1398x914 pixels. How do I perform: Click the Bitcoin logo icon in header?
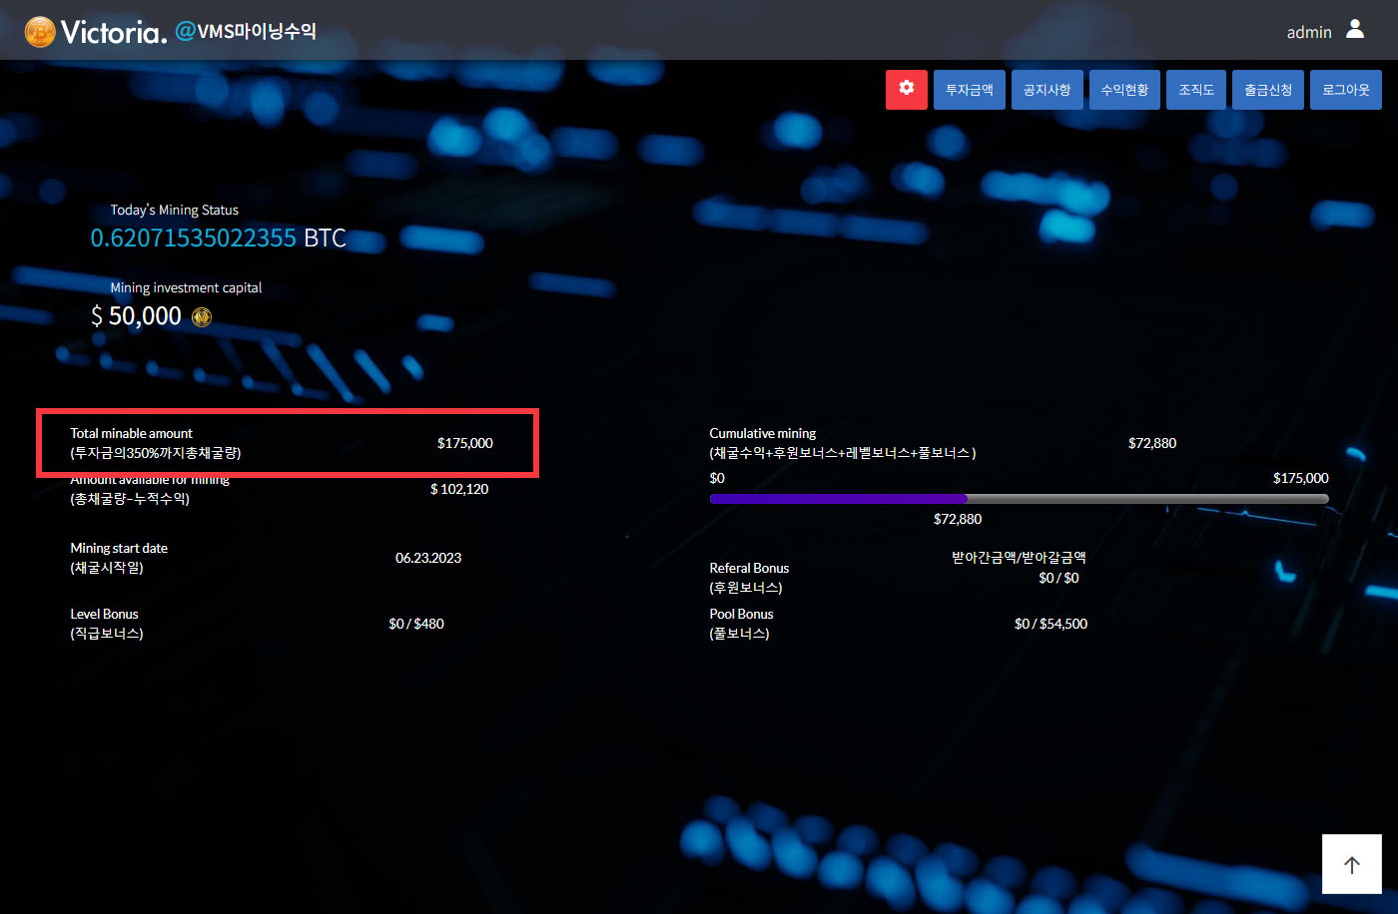(x=40, y=32)
